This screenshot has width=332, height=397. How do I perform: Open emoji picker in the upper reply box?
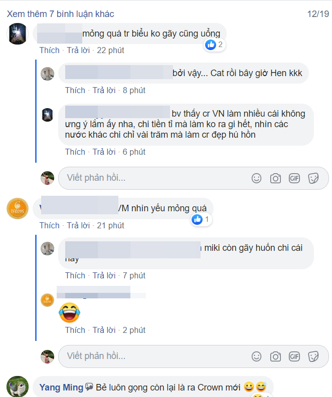point(256,178)
